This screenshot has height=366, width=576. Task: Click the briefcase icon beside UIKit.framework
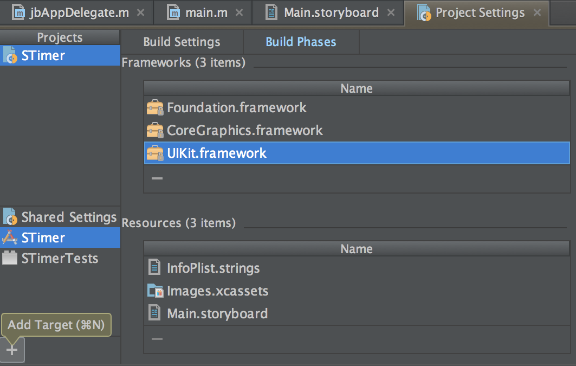(x=155, y=153)
